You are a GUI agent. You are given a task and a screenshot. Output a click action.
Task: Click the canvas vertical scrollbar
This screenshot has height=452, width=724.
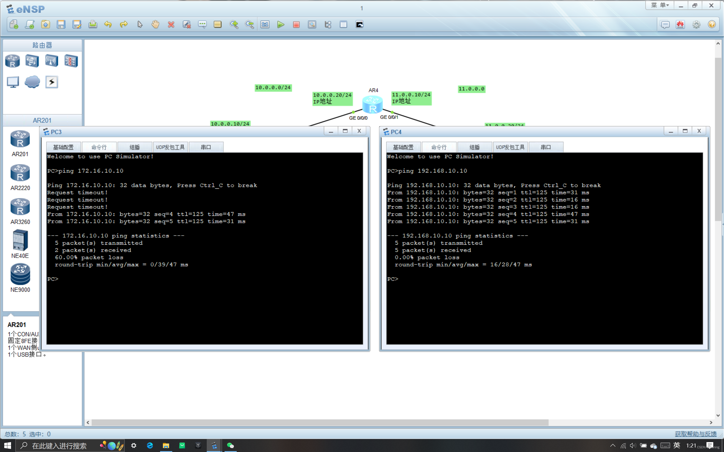(718, 139)
